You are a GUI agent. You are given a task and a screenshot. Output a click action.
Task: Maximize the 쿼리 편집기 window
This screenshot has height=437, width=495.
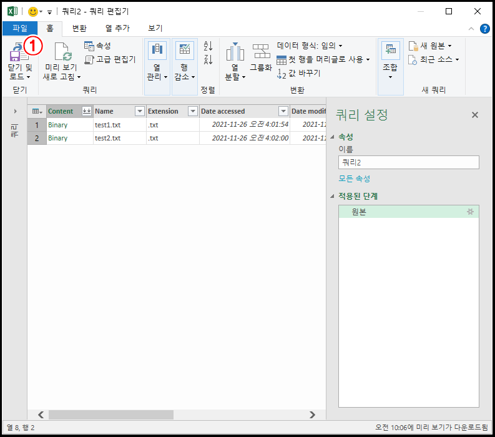tap(449, 11)
